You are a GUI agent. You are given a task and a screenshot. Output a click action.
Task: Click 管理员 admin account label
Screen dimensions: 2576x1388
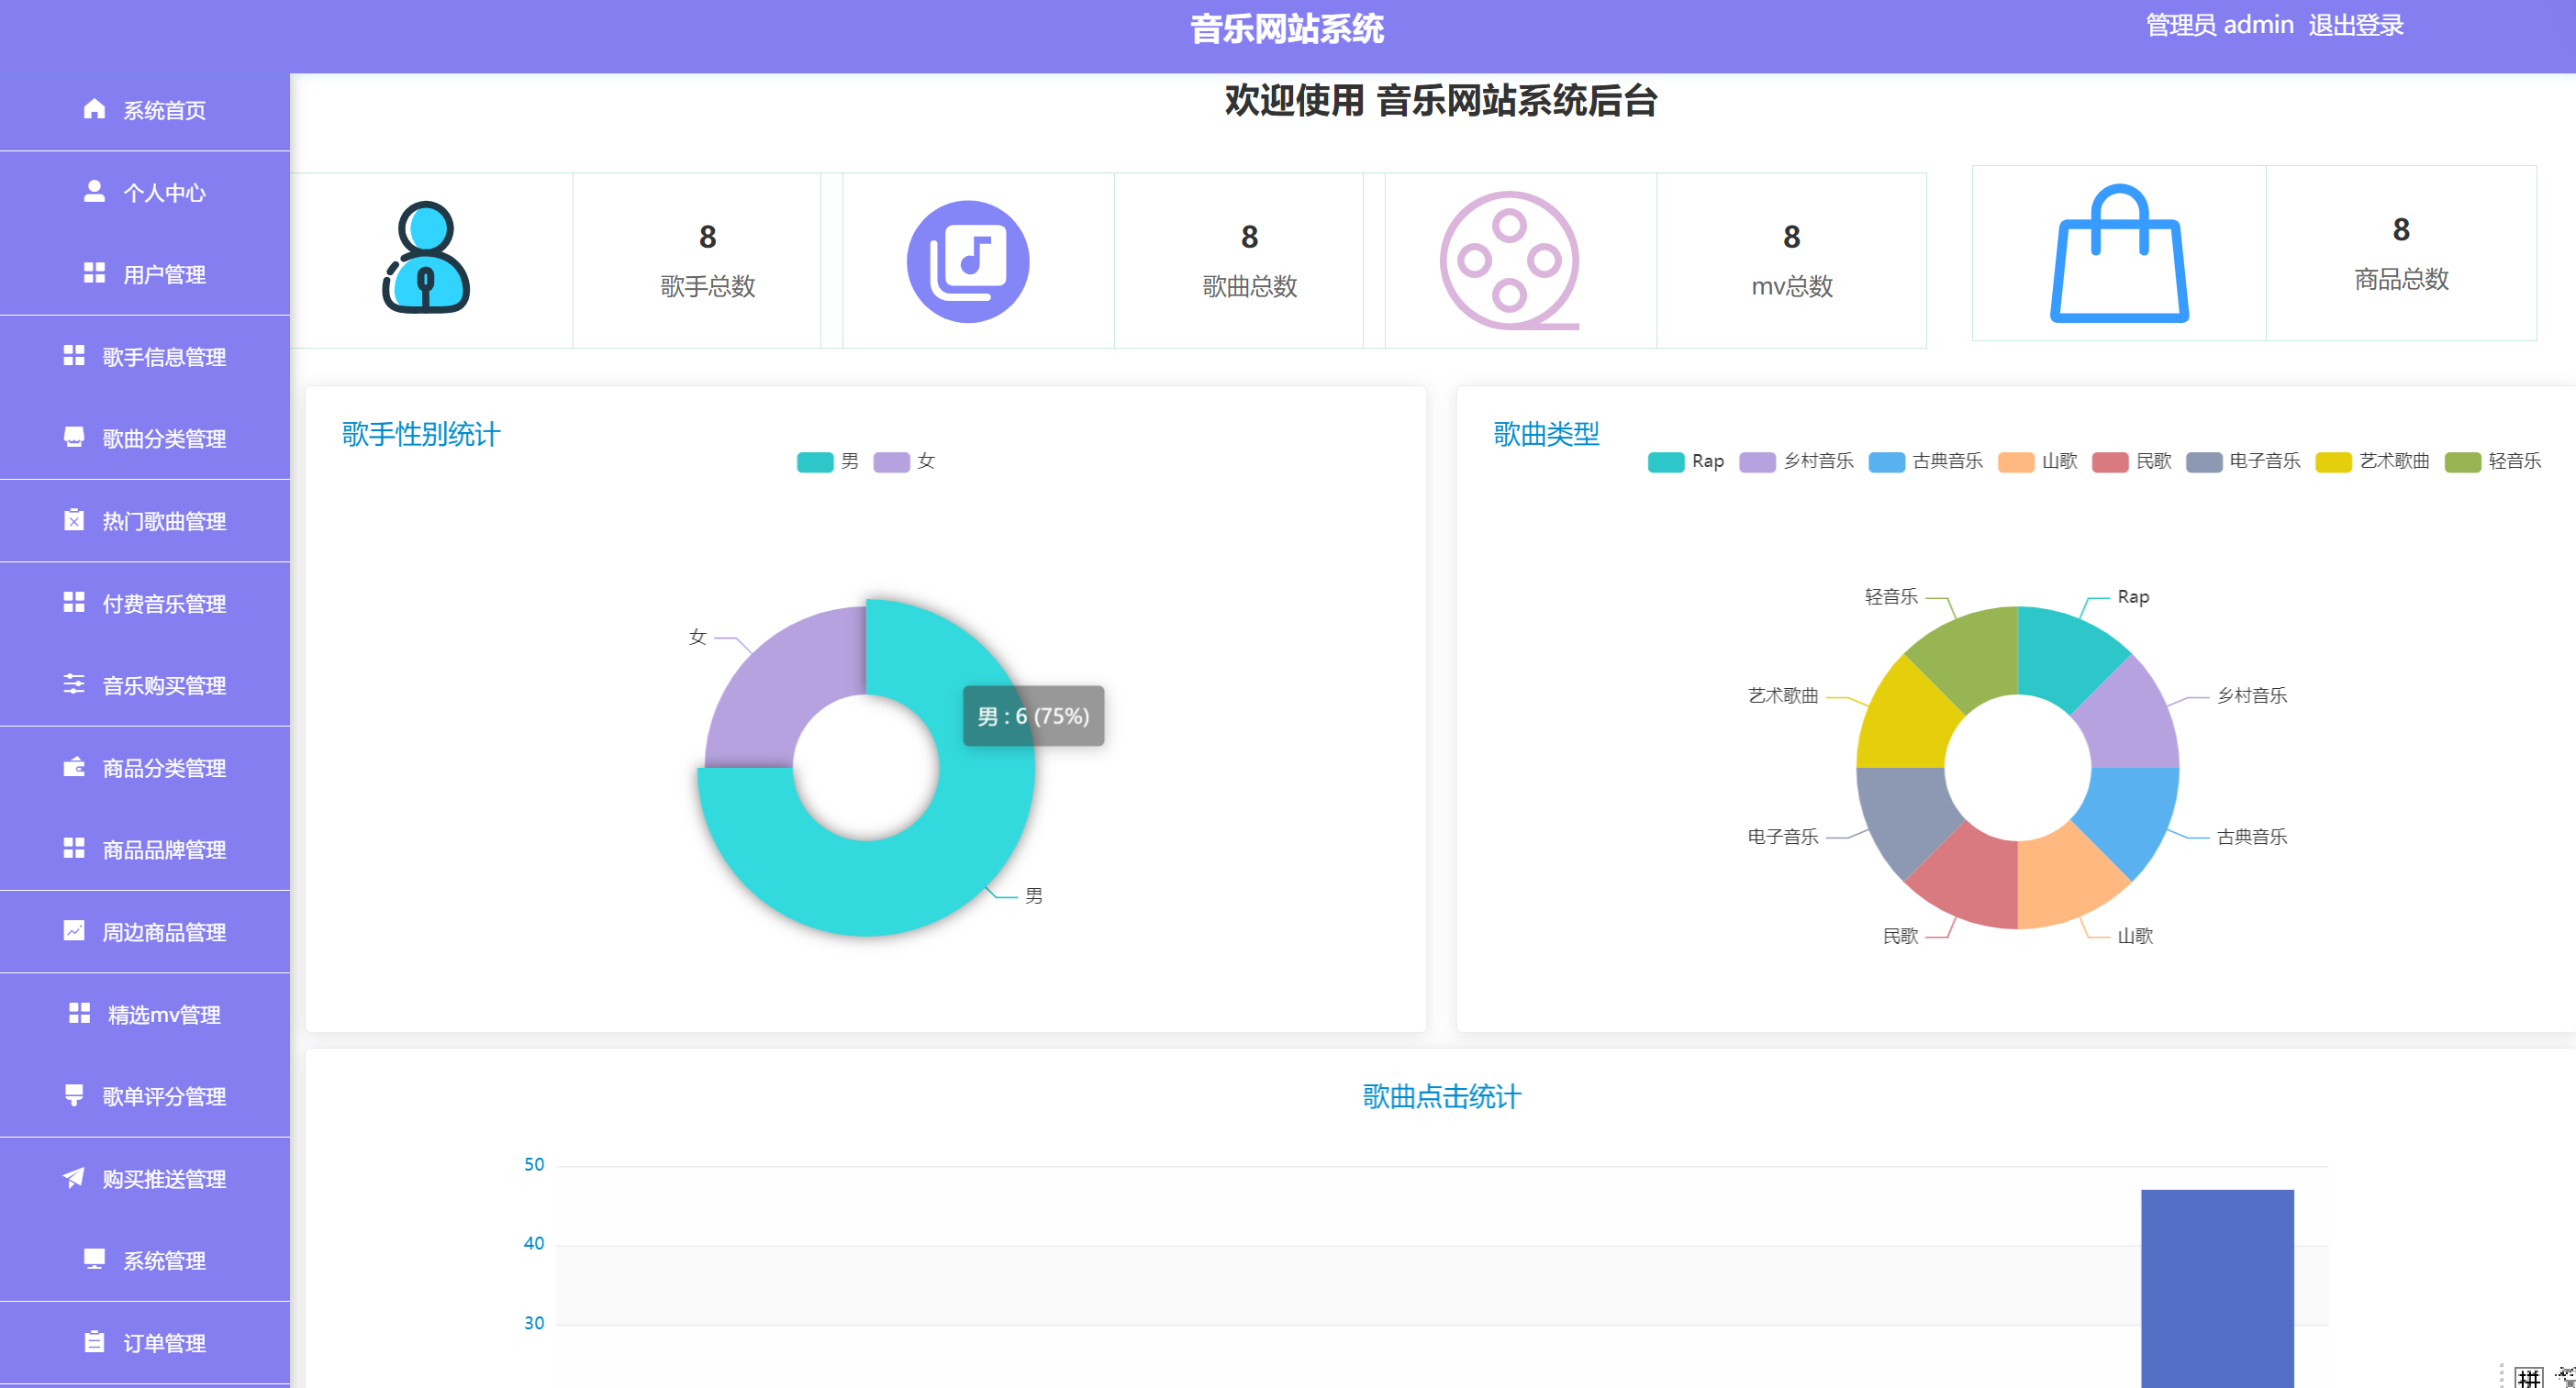pos(2220,25)
